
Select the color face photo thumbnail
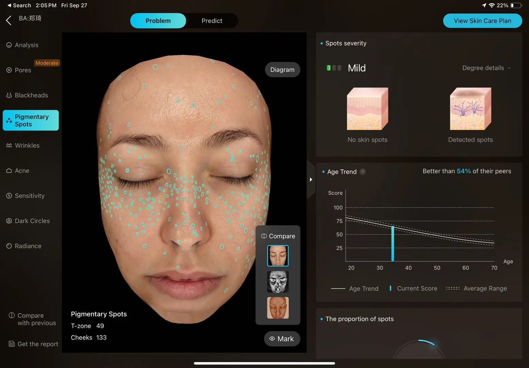[278, 256]
